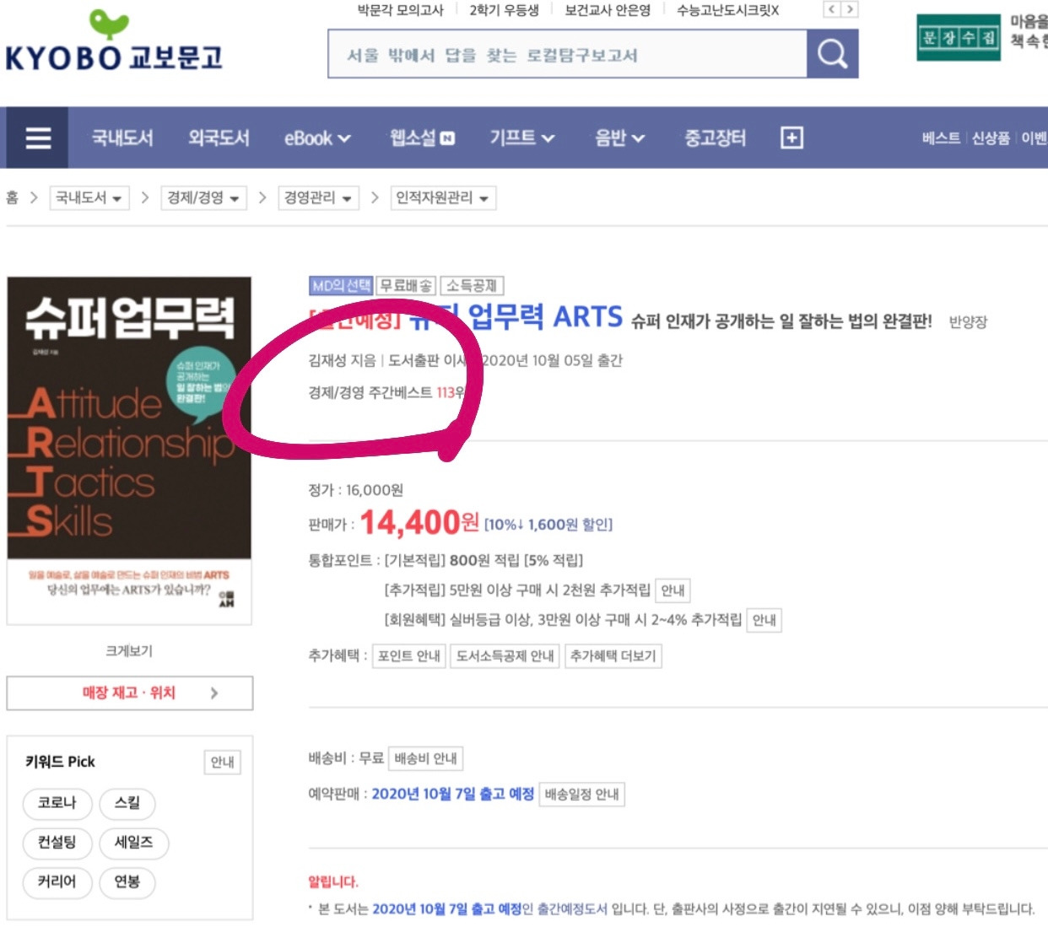Screen dimensions: 1048x927
Task: Click trending keyword 박문각 모의고사
Action: [400, 10]
